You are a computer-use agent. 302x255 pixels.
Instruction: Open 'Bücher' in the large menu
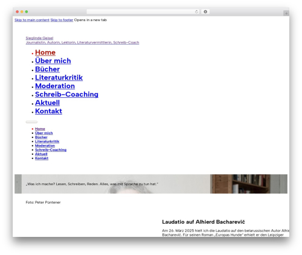(47, 69)
